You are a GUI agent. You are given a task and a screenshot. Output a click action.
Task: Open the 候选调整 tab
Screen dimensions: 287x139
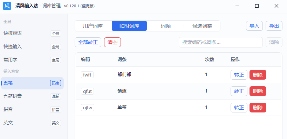click(x=202, y=26)
